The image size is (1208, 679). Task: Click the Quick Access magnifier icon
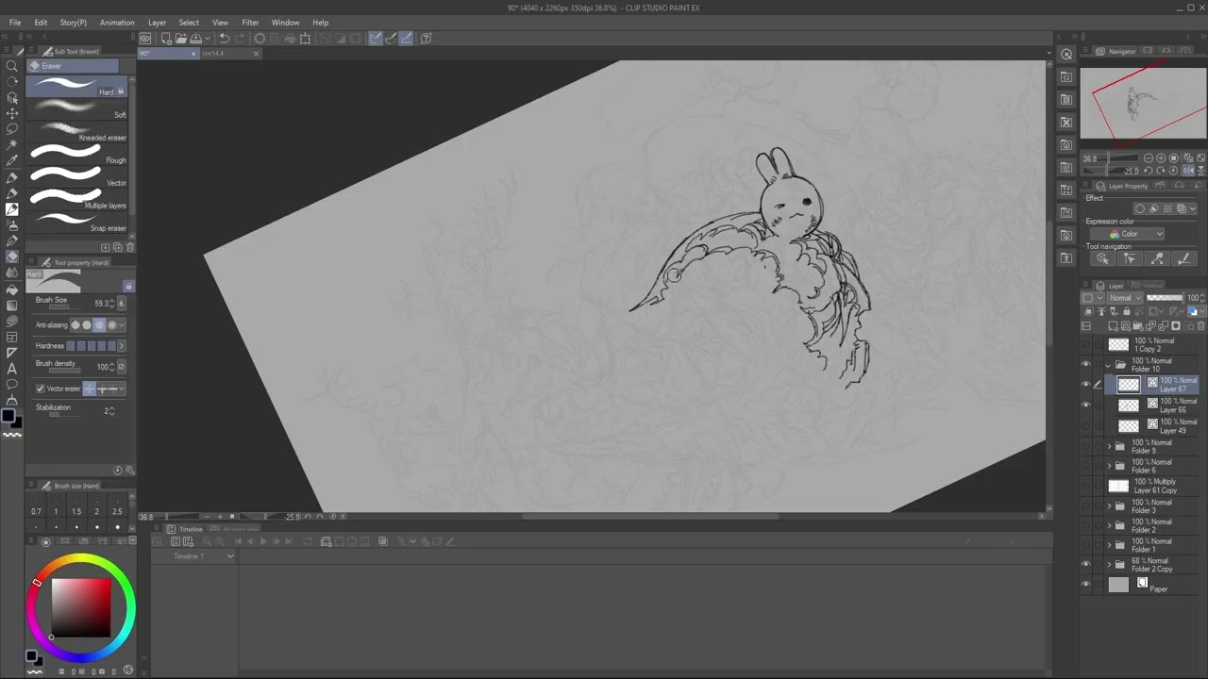tap(1066, 54)
